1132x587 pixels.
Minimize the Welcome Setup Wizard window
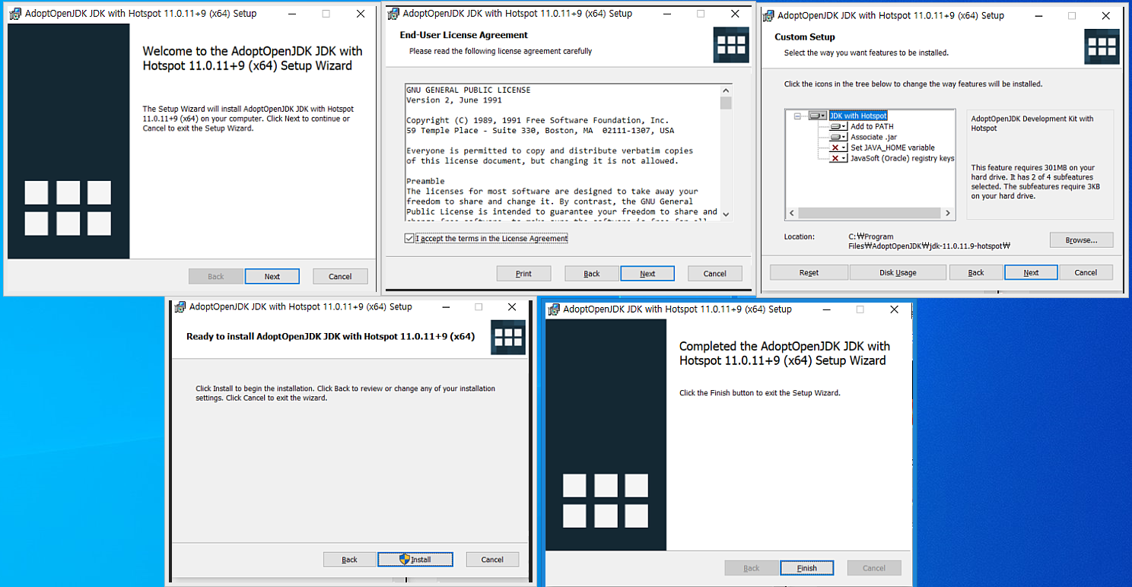292,14
